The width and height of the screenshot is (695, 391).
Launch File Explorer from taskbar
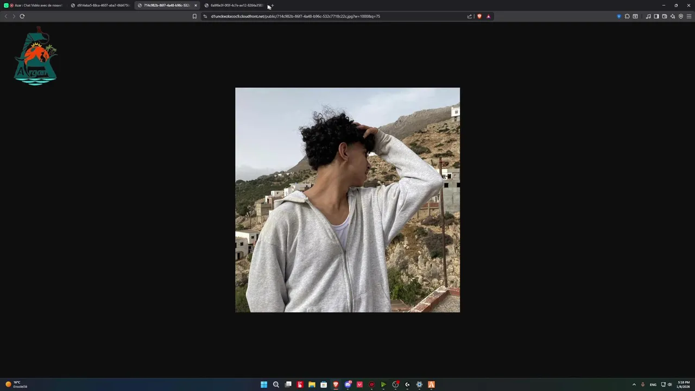point(312,384)
